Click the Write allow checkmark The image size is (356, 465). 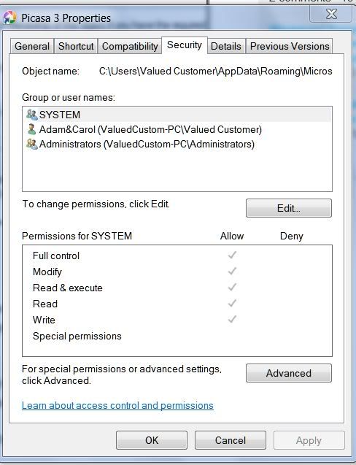coord(232,319)
